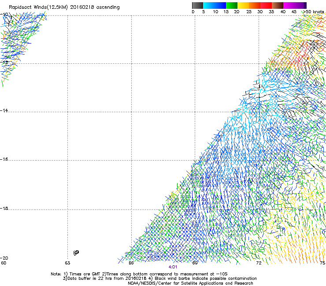Image resolution: width=326 pixels, height=286 pixels.
Task: Click the yellow 20-25 knots color swatch
Action: [x=243, y=5]
